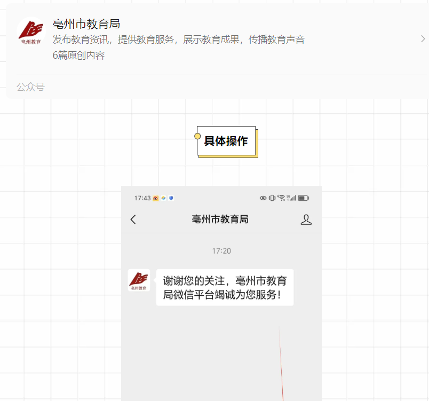Click the 6篇原创内容 text
The width and height of the screenshot is (429, 401).
(78, 56)
